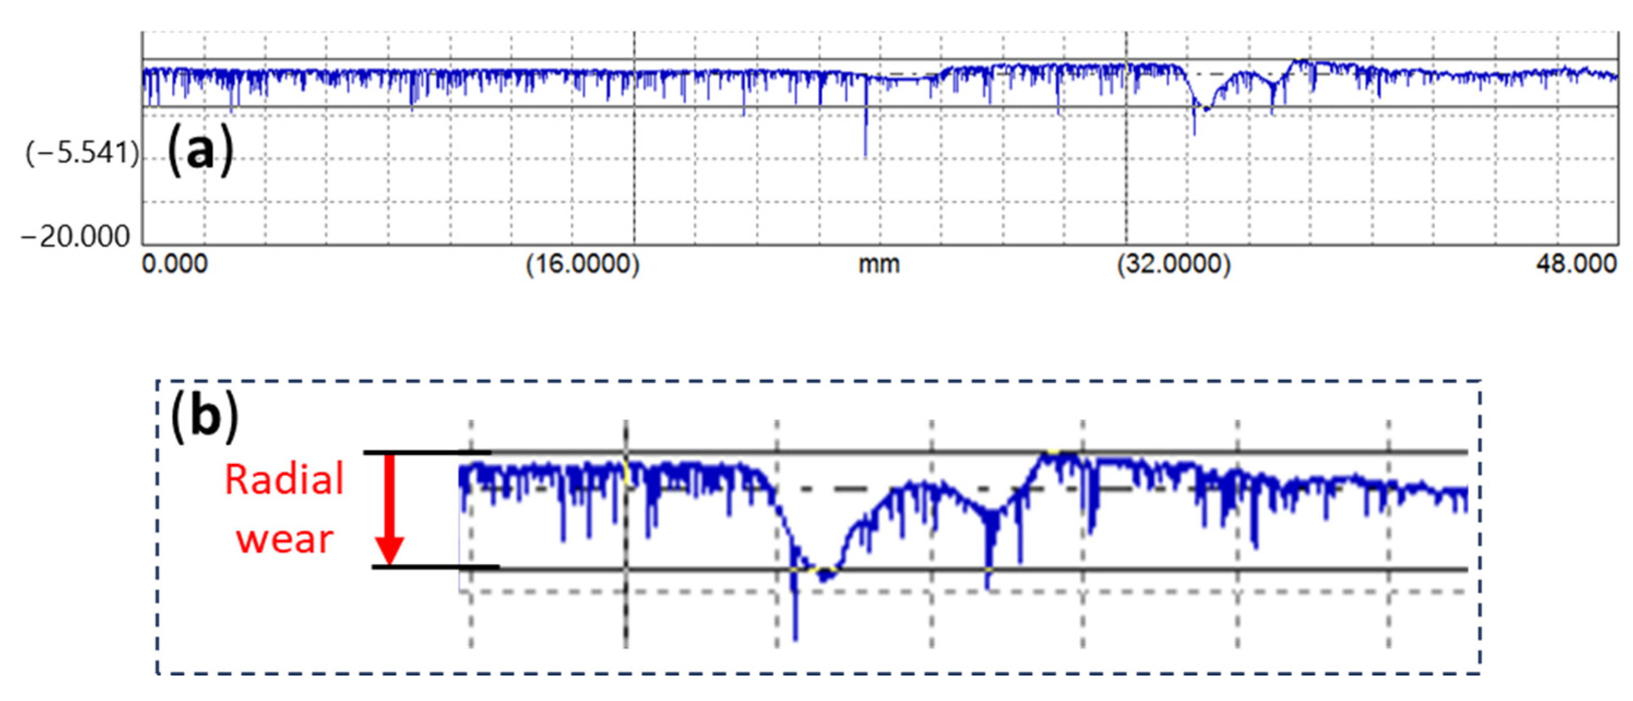Click the deepest spike tip in plot (a)

pos(865,154)
